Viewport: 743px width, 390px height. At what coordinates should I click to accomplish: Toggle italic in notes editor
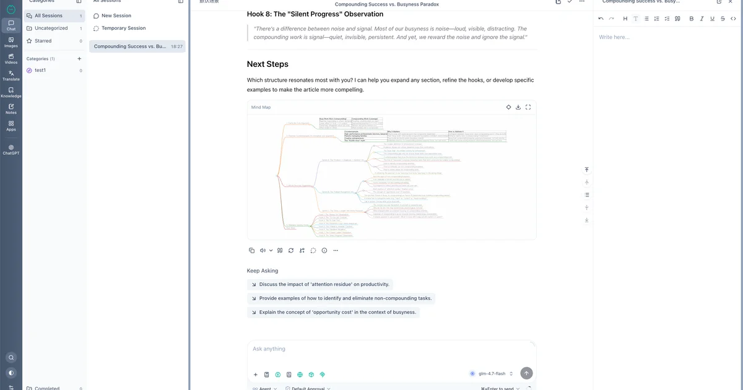click(702, 19)
